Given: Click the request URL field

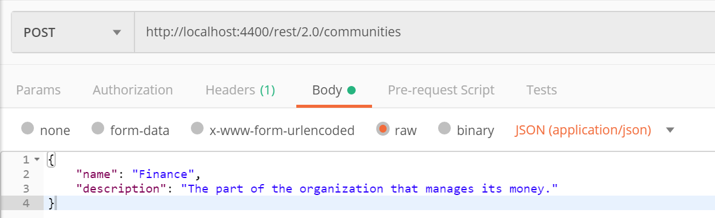Looking at the screenshot, I should point(425,32).
